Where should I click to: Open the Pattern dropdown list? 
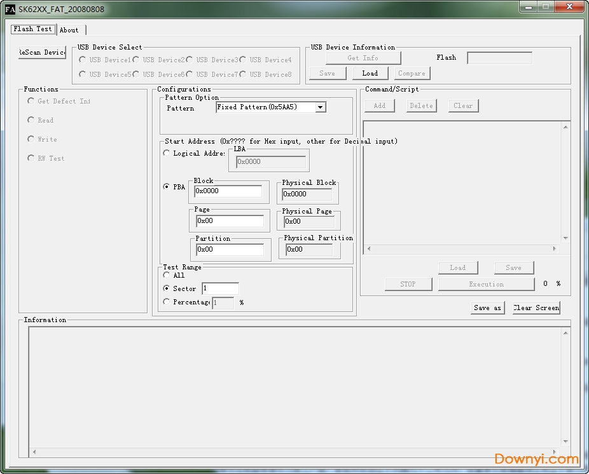point(321,107)
